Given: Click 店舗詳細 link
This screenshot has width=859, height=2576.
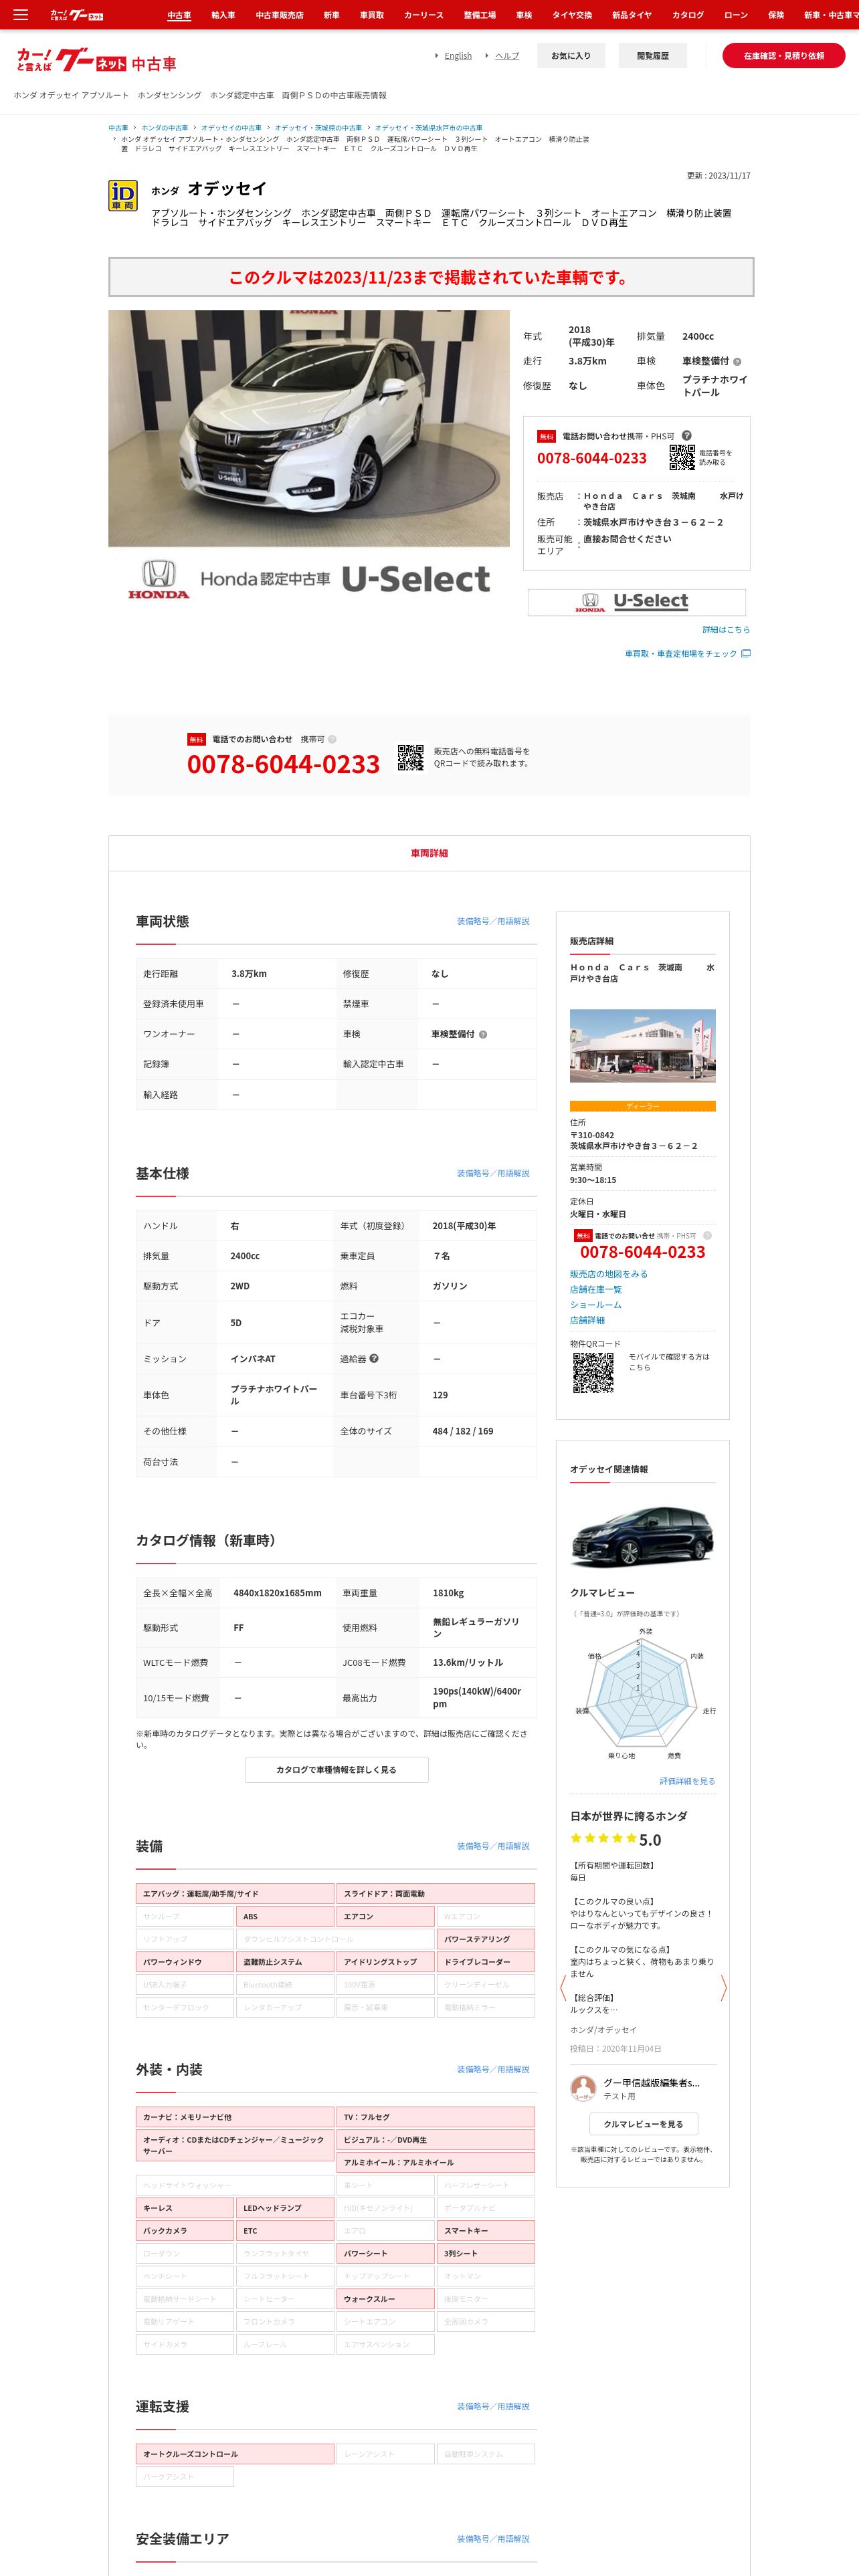Looking at the screenshot, I should [x=587, y=1320].
